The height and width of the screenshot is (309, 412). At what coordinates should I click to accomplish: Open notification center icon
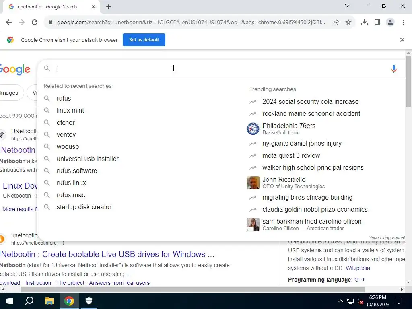(399, 301)
